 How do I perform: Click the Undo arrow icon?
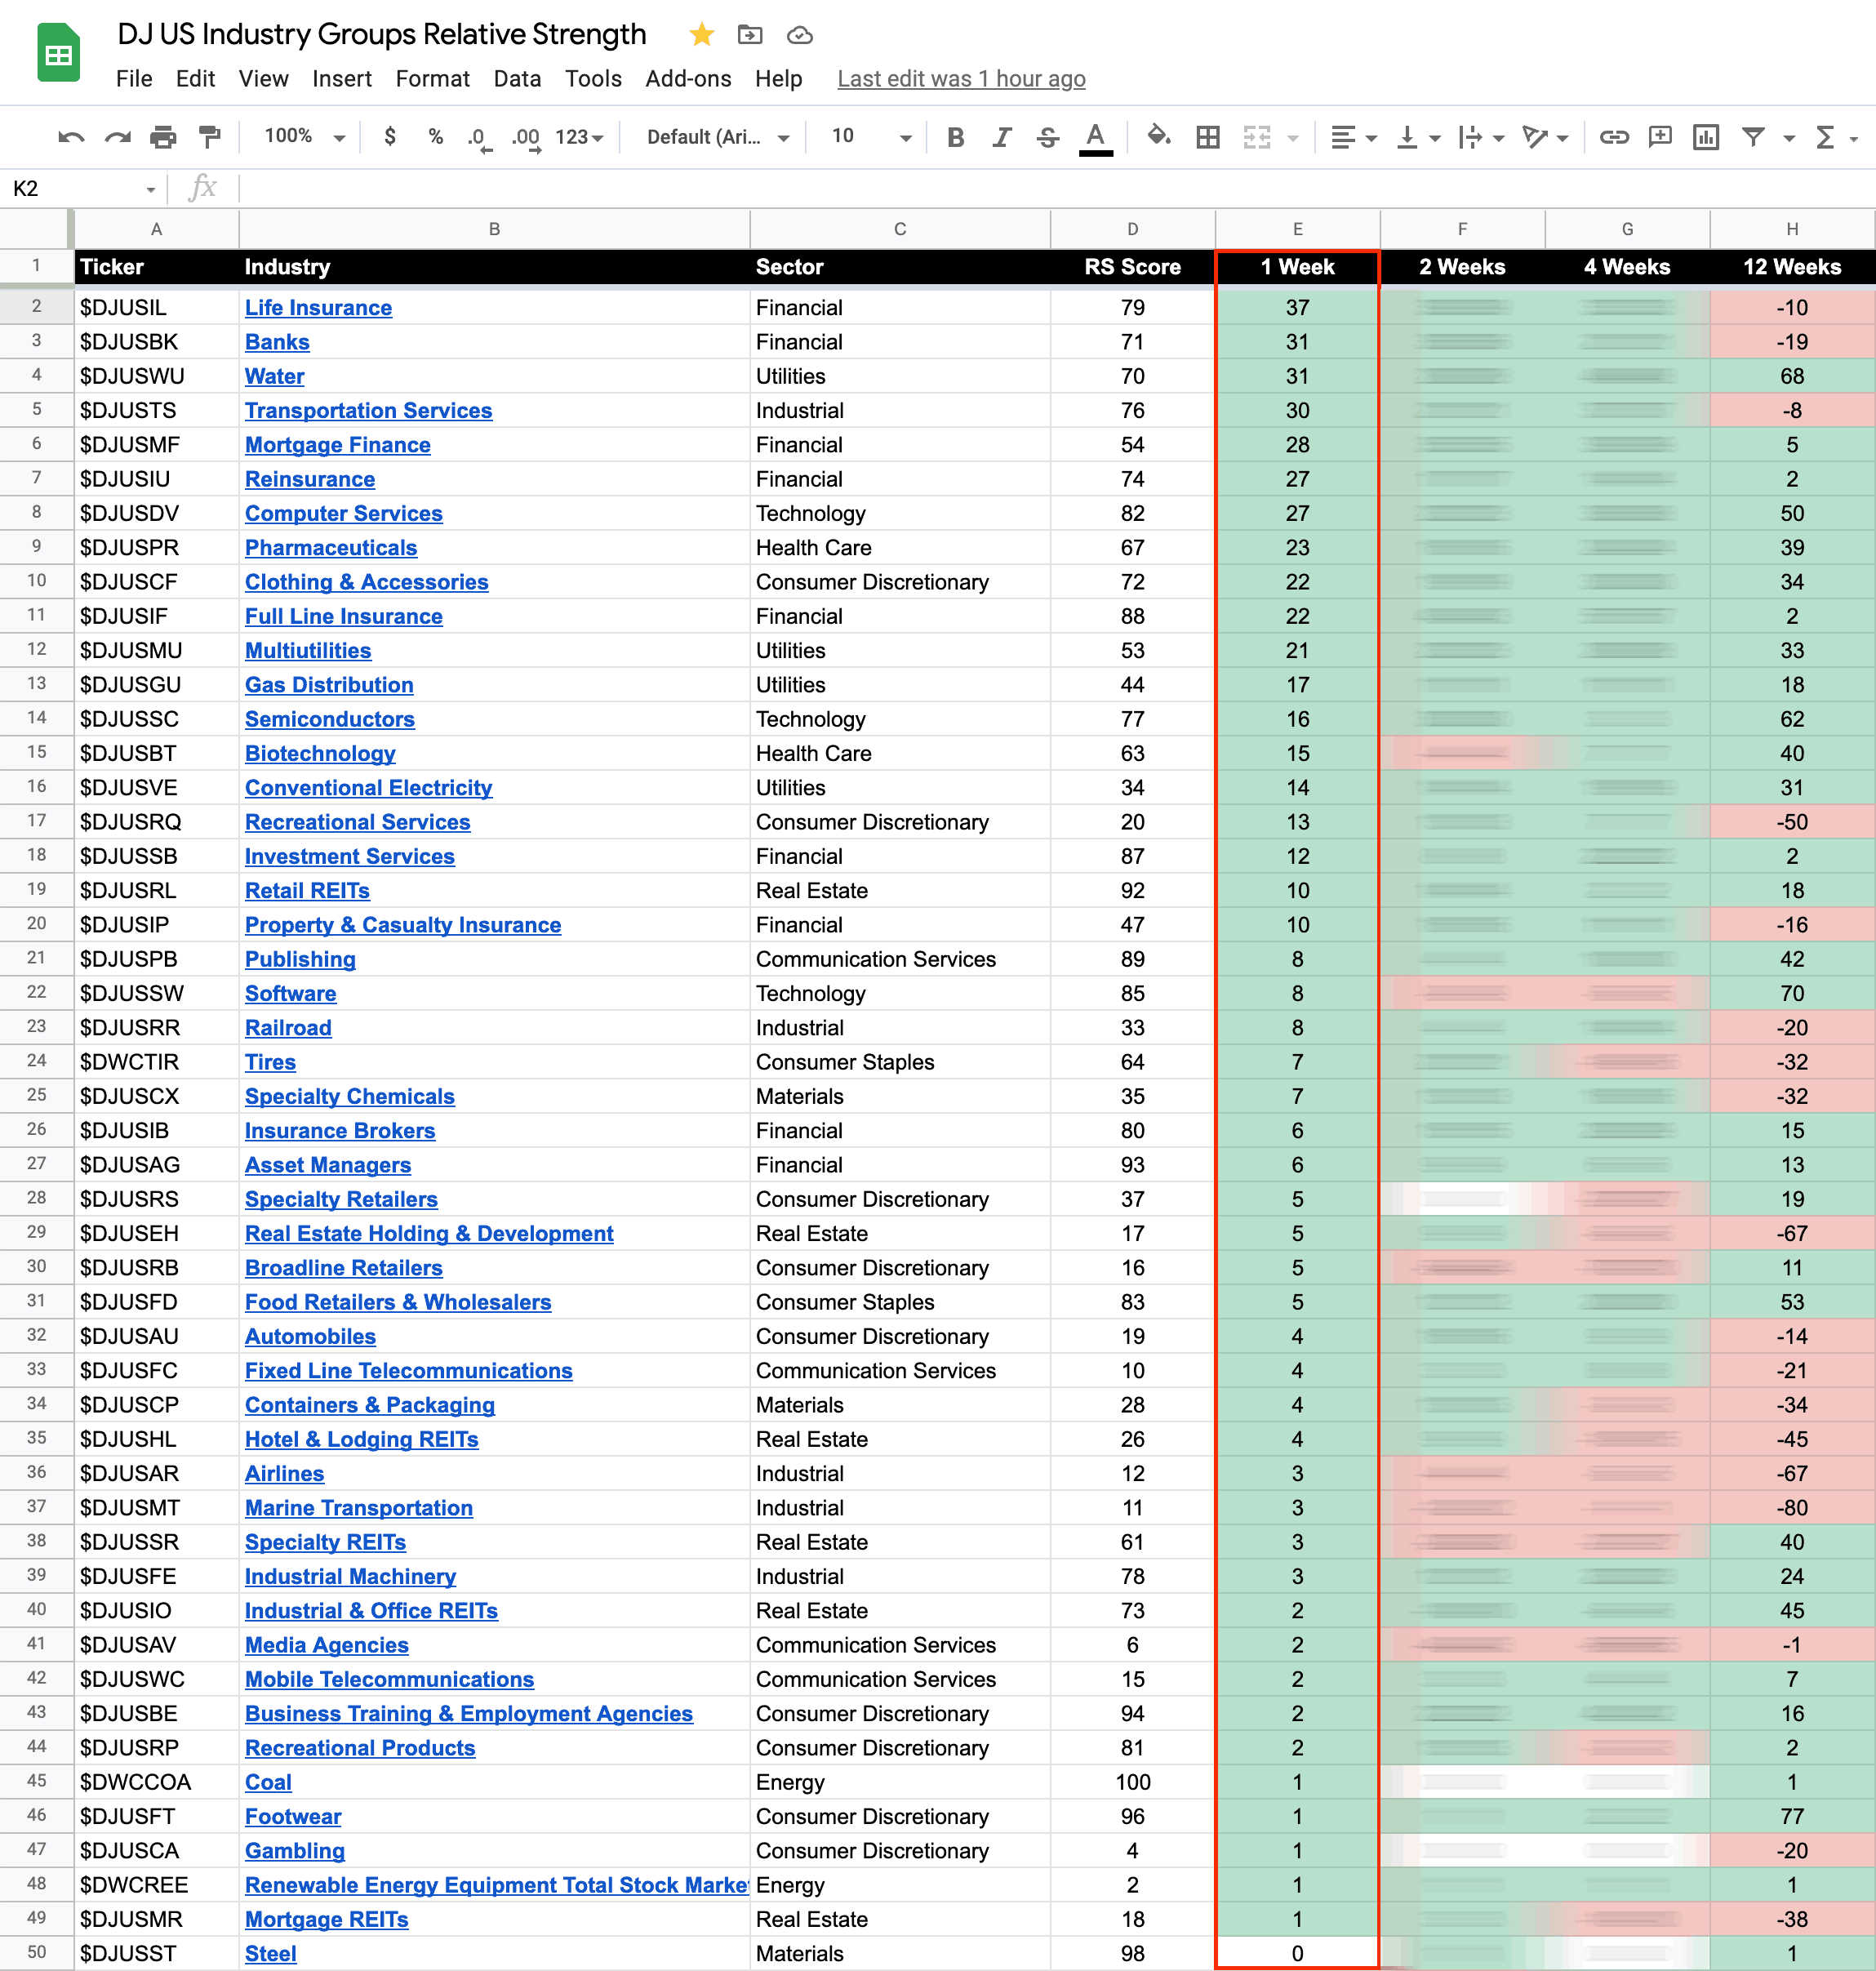click(x=71, y=137)
